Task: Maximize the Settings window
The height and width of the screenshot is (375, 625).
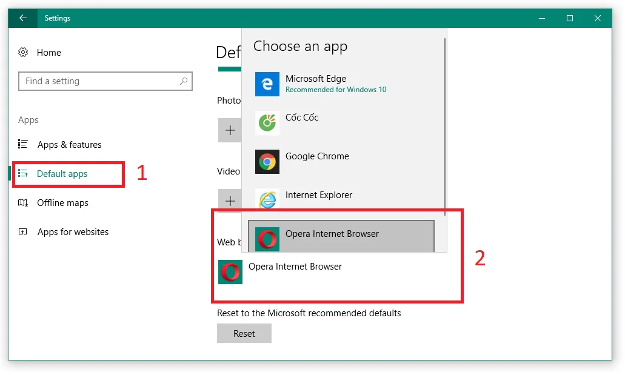Action: click(570, 18)
